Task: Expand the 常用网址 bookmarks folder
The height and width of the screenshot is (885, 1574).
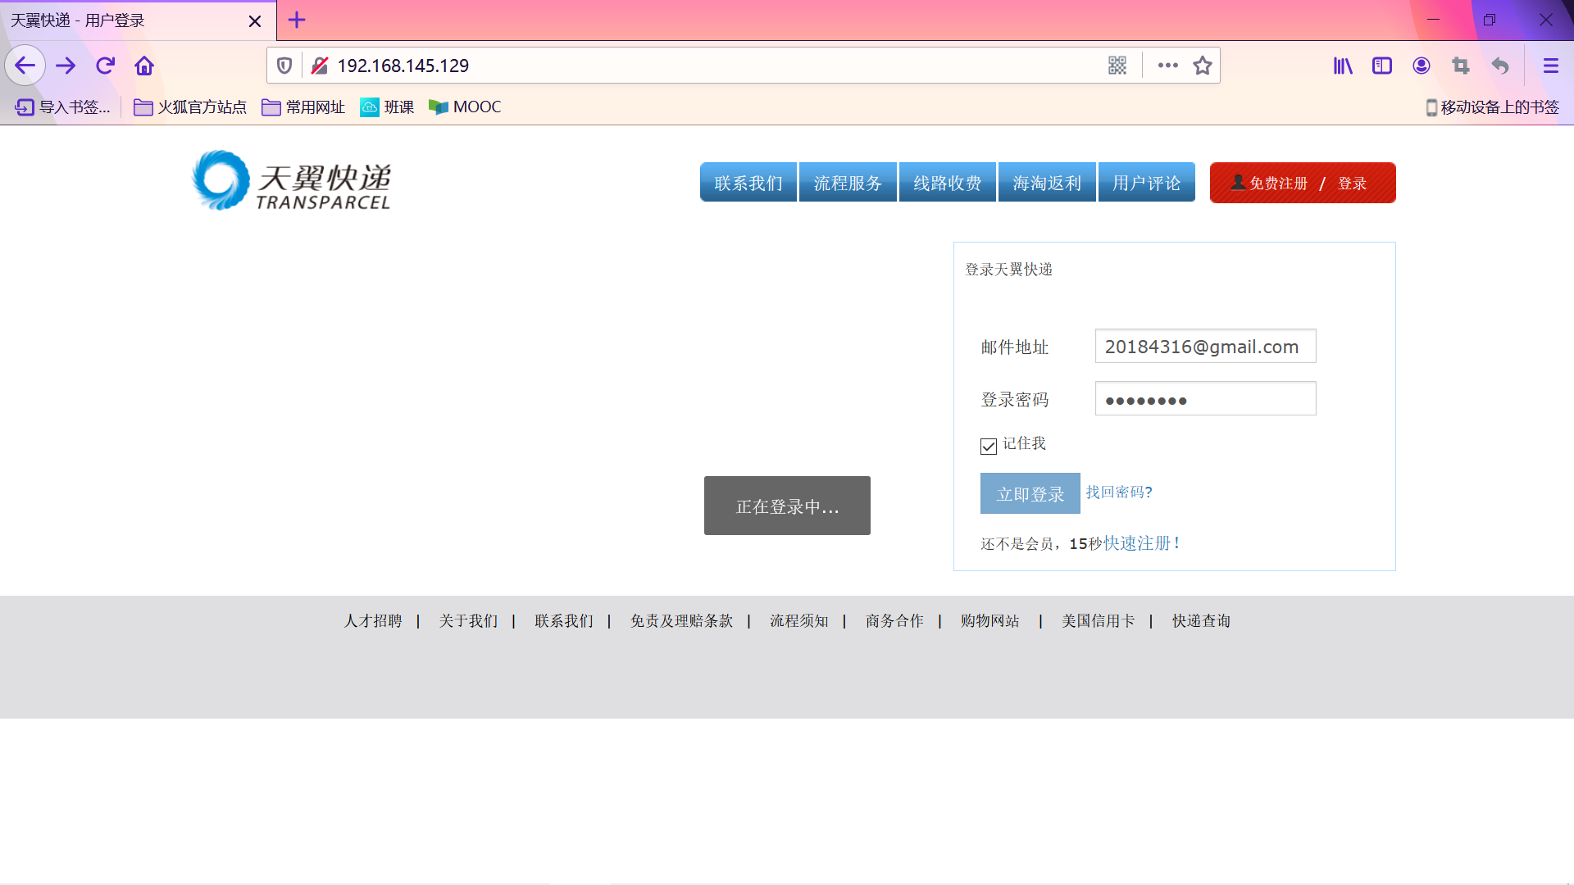Action: click(303, 107)
